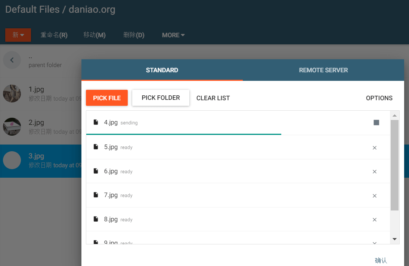This screenshot has height=266, width=409.
Task: Expand the MORE menu
Action: pos(173,35)
